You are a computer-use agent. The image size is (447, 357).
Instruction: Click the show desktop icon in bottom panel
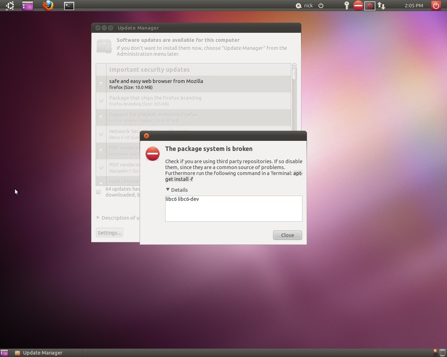[4, 353]
